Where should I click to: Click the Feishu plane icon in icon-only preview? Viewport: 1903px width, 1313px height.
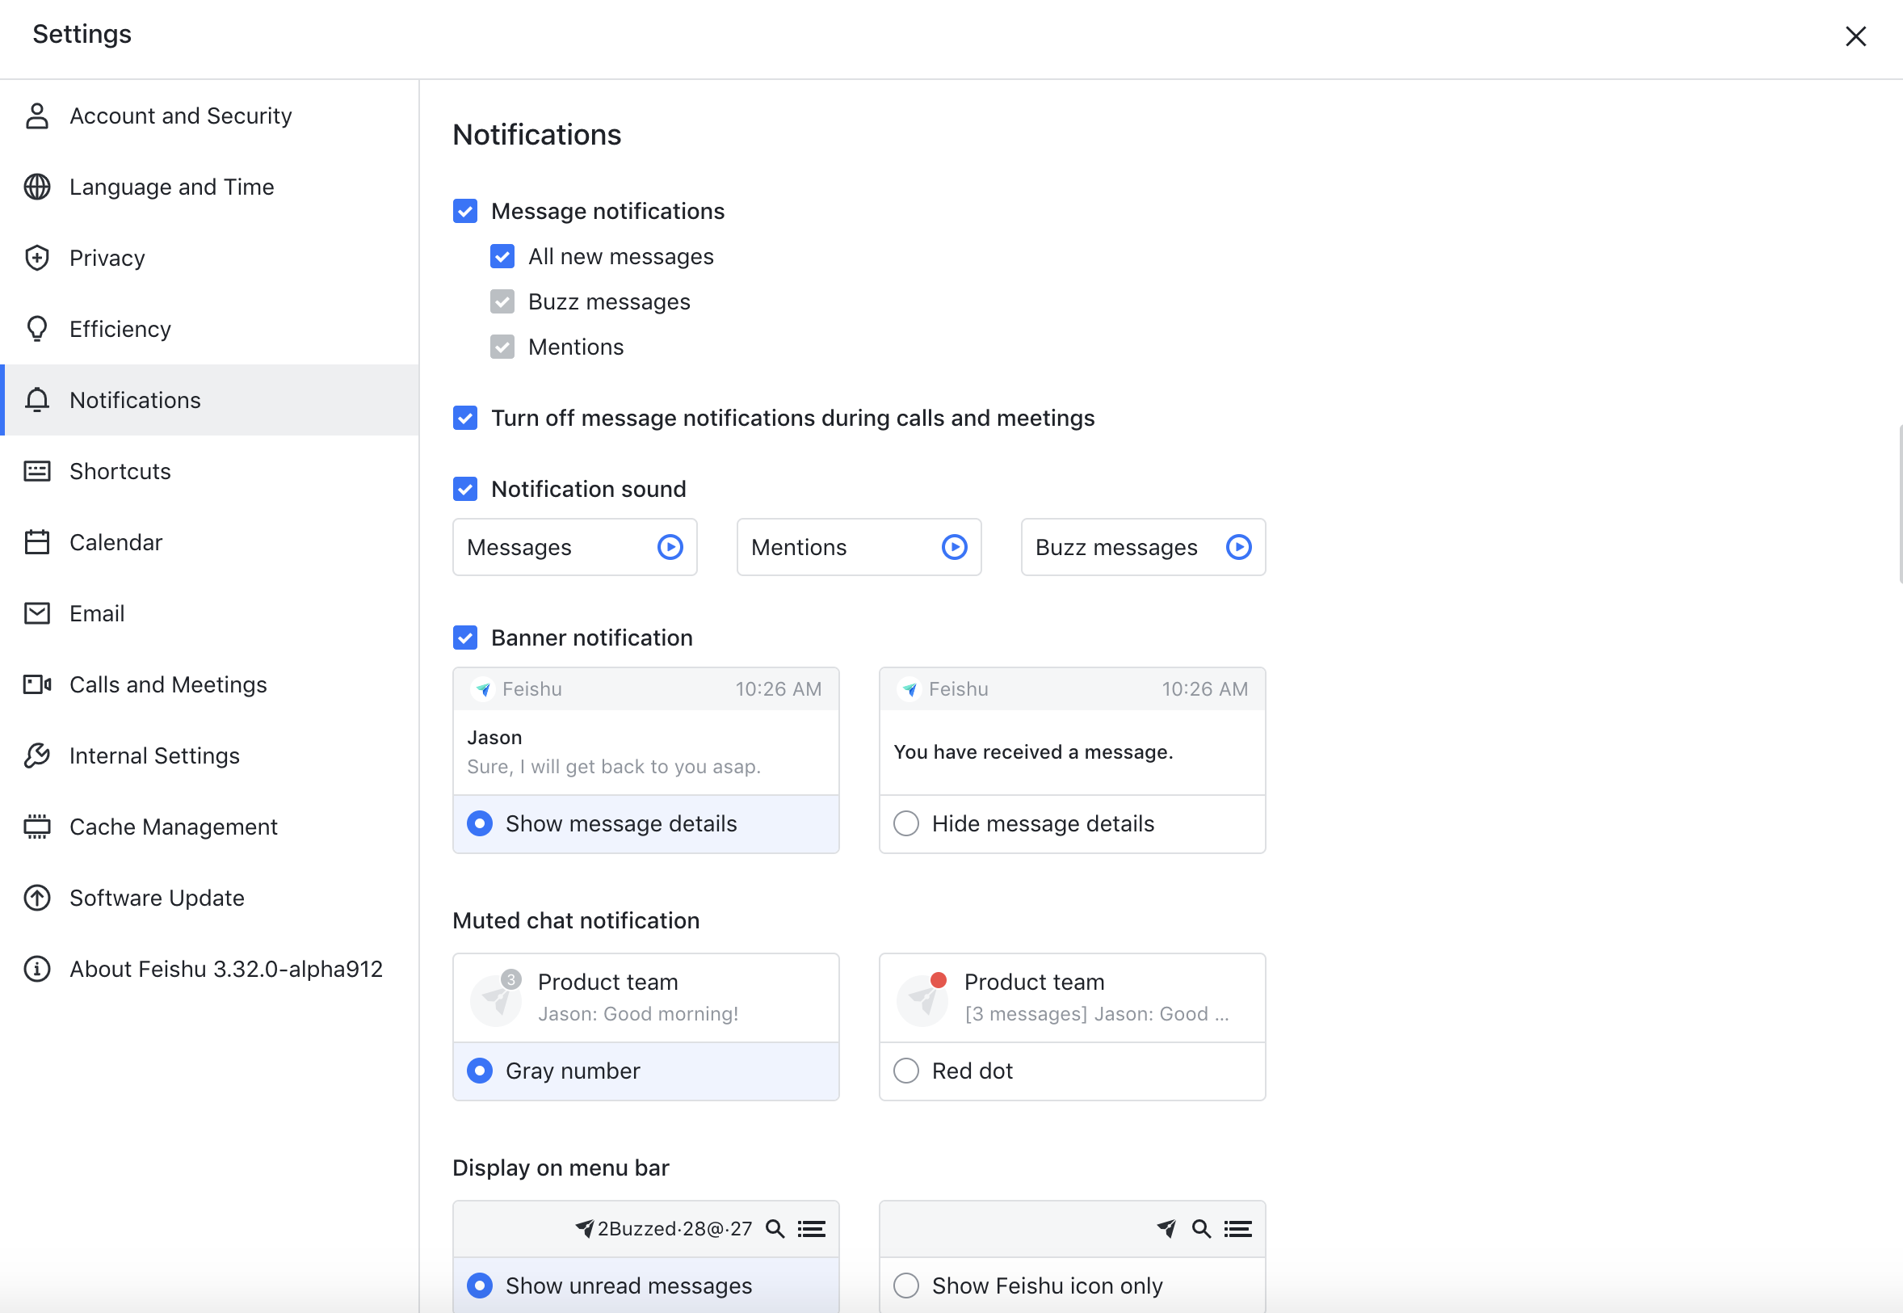pyautogui.click(x=1166, y=1229)
